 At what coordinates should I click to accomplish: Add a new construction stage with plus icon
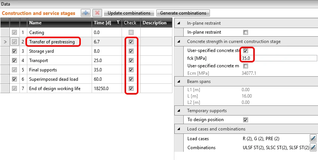click(x=86, y=13)
